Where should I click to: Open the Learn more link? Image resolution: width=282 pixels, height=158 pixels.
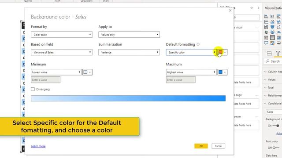coord(38,146)
